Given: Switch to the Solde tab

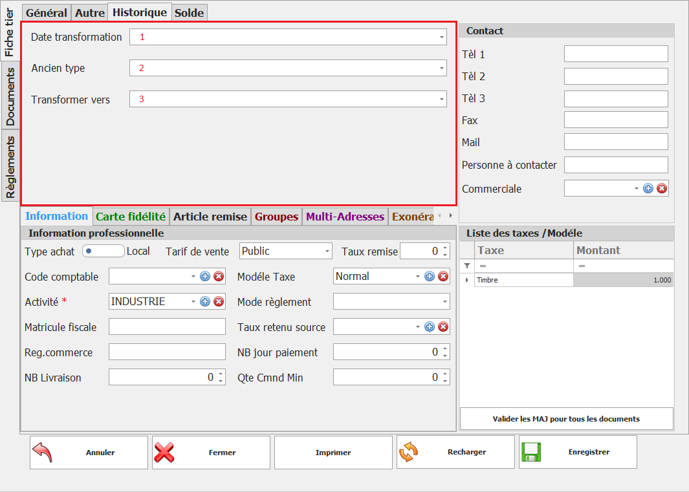Looking at the screenshot, I should pos(189,12).
